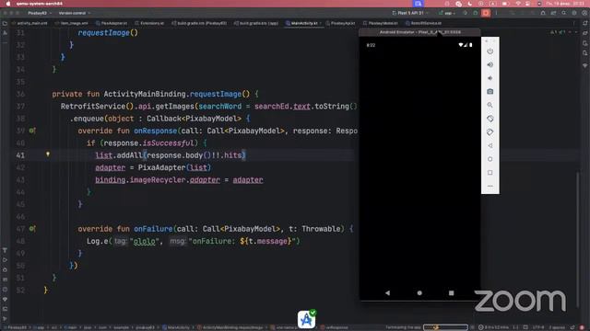The width and height of the screenshot is (590, 331).
Task: Click the progress bar in status bar
Action: click(x=445, y=327)
